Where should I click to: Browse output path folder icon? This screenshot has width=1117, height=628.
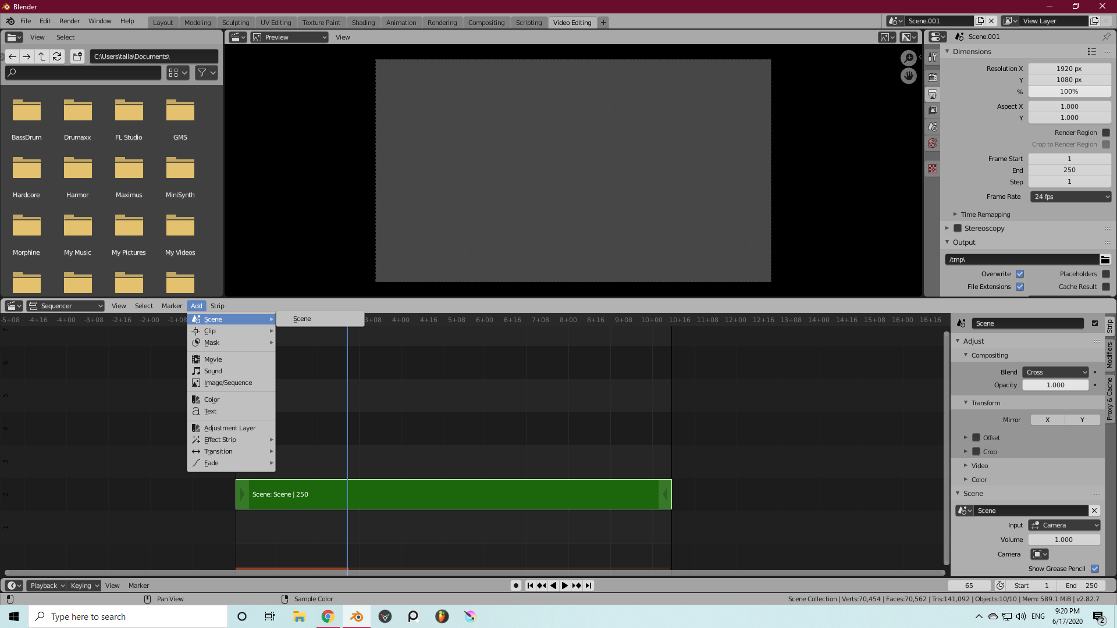[x=1105, y=259]
